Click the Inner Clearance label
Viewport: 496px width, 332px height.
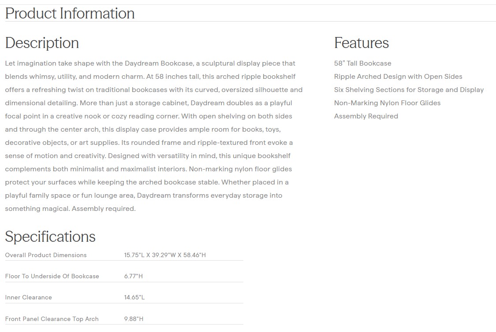28,297
